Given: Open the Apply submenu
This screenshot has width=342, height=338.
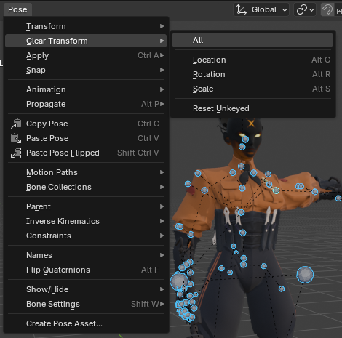Looking at the screenshot, I should (x=86, y=55).
